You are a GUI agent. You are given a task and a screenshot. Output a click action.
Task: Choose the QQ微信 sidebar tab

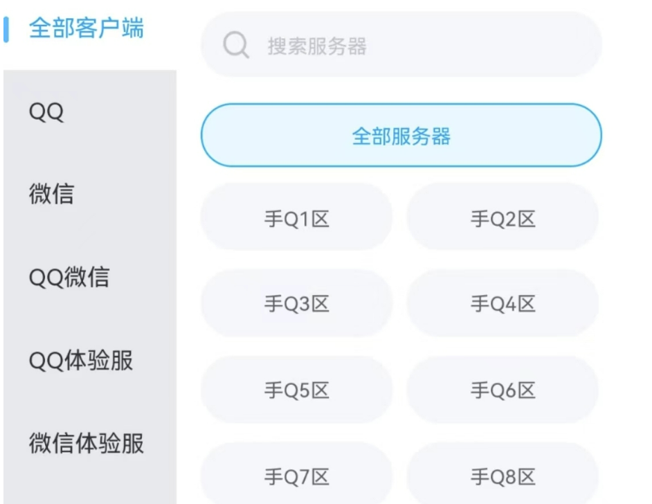(x=69, y=278)
